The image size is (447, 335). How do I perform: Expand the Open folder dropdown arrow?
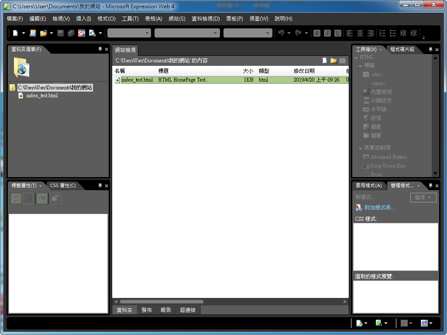[x=52, y=33]
